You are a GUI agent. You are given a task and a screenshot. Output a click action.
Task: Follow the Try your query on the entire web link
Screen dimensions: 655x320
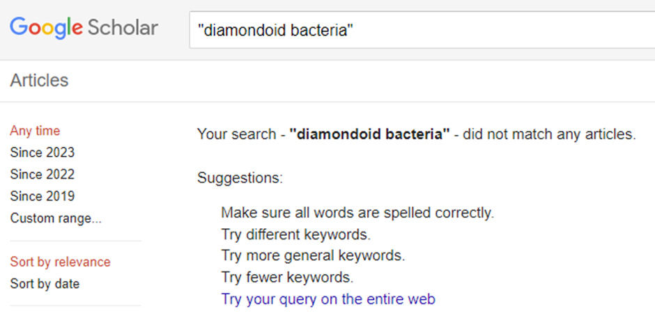(328, 299)
